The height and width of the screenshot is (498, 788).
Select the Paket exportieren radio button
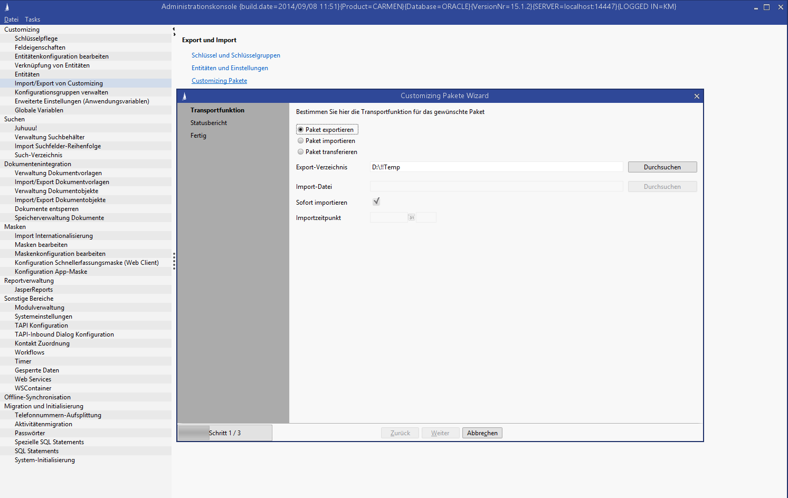tap(301, 130)
